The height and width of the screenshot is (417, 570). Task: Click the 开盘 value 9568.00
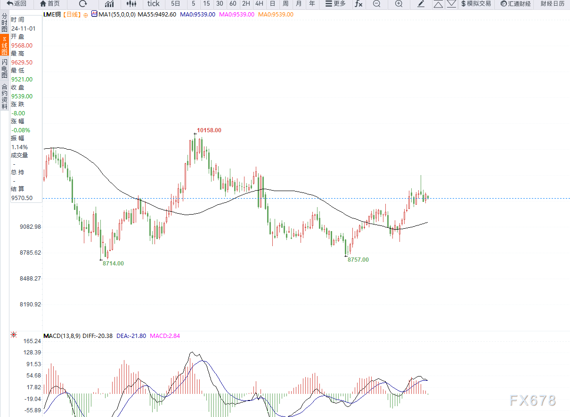(22, 46)
